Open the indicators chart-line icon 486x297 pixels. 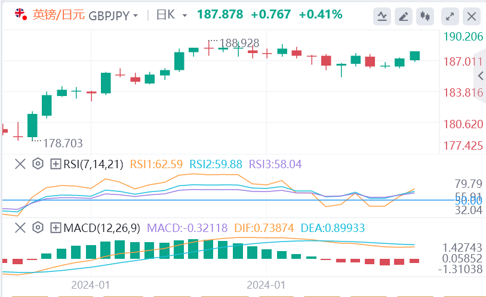coord(382,16)
